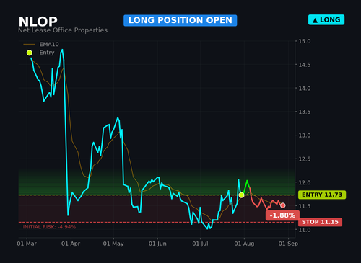Click the 01 Mar date label
Image resolution: width=361 pixels, height=263 pixels.
pyautogui.click(x=27, y=244)
